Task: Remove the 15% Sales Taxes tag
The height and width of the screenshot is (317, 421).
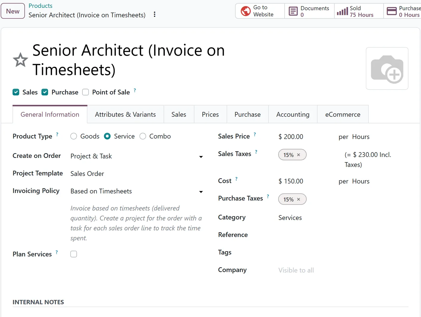Action: coord(299,155)
